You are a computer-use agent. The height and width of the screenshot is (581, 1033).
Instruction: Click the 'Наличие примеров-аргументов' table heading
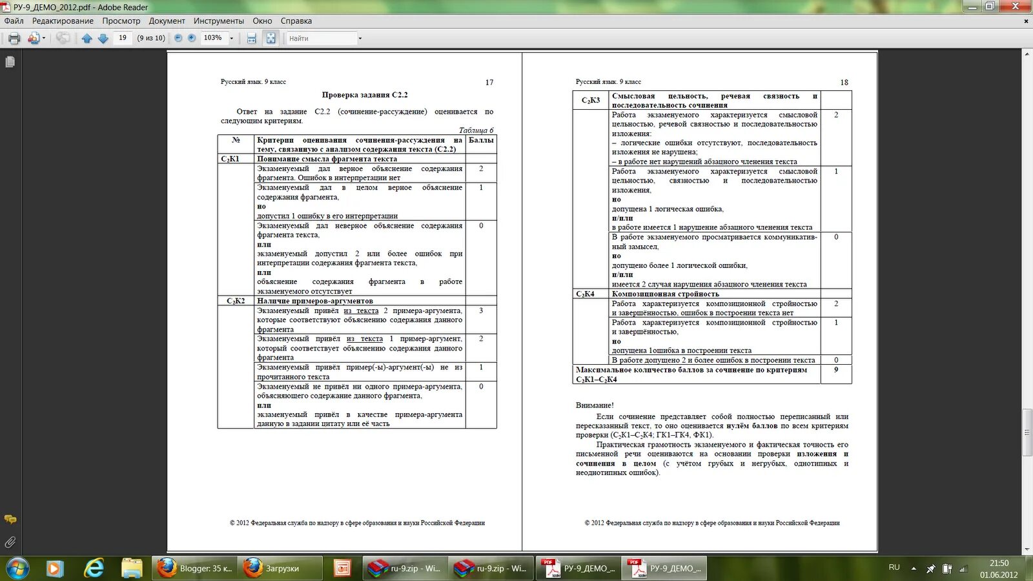[315, 301]
